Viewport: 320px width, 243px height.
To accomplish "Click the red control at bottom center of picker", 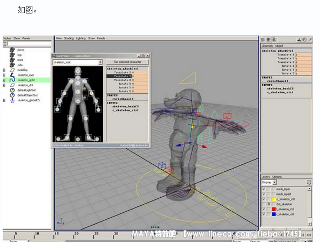I will point(78,139).
